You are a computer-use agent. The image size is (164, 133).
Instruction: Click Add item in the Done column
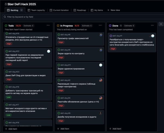click(115, 129)
